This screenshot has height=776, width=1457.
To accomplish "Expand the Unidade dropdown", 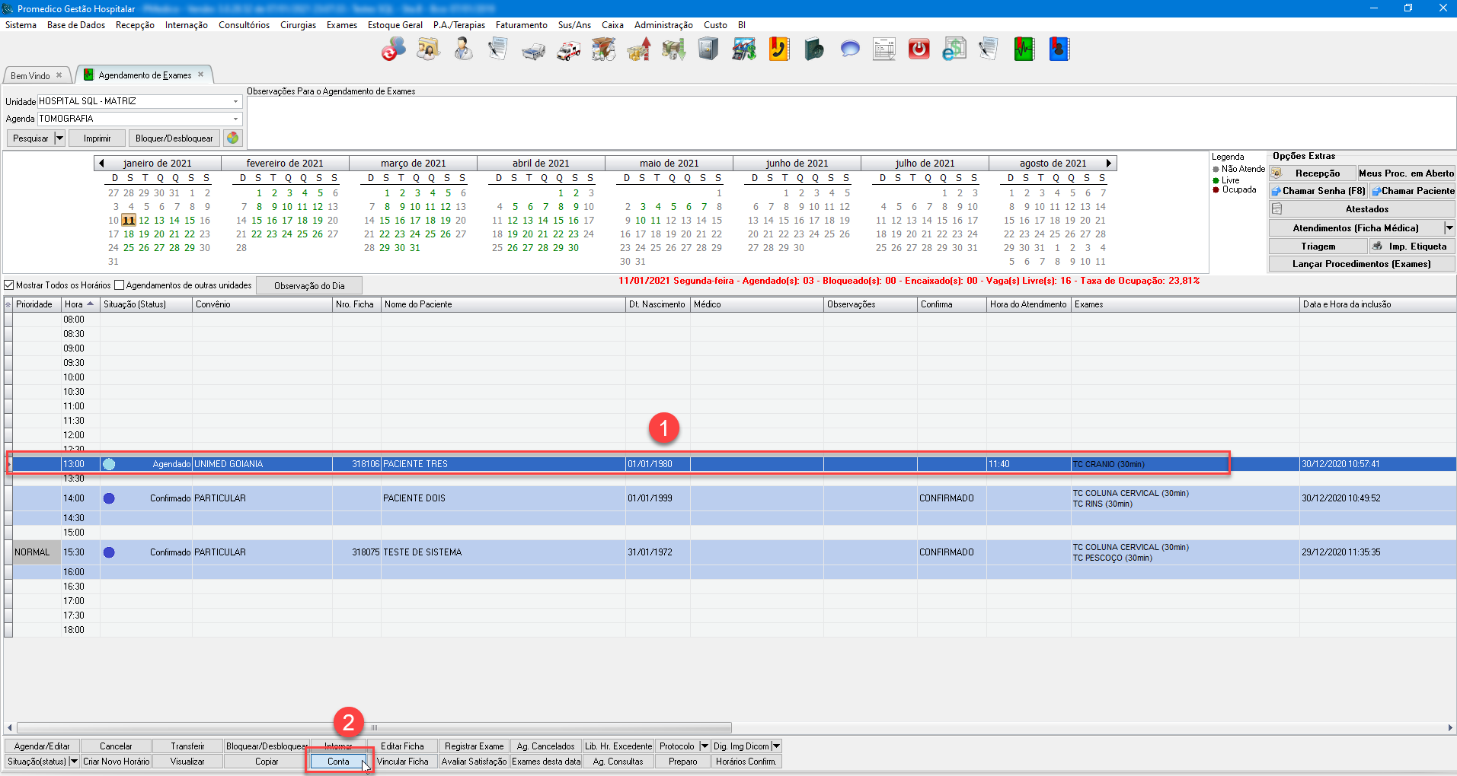I will click(235, 101).
